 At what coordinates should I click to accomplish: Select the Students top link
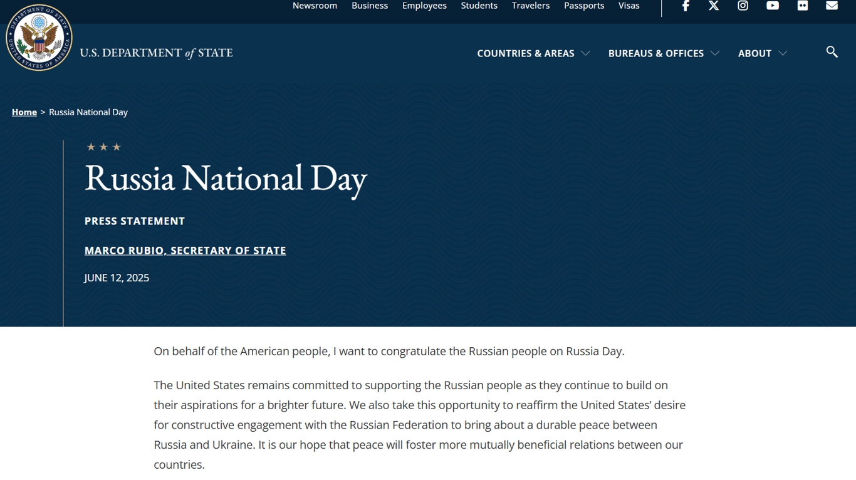(479, 6)
